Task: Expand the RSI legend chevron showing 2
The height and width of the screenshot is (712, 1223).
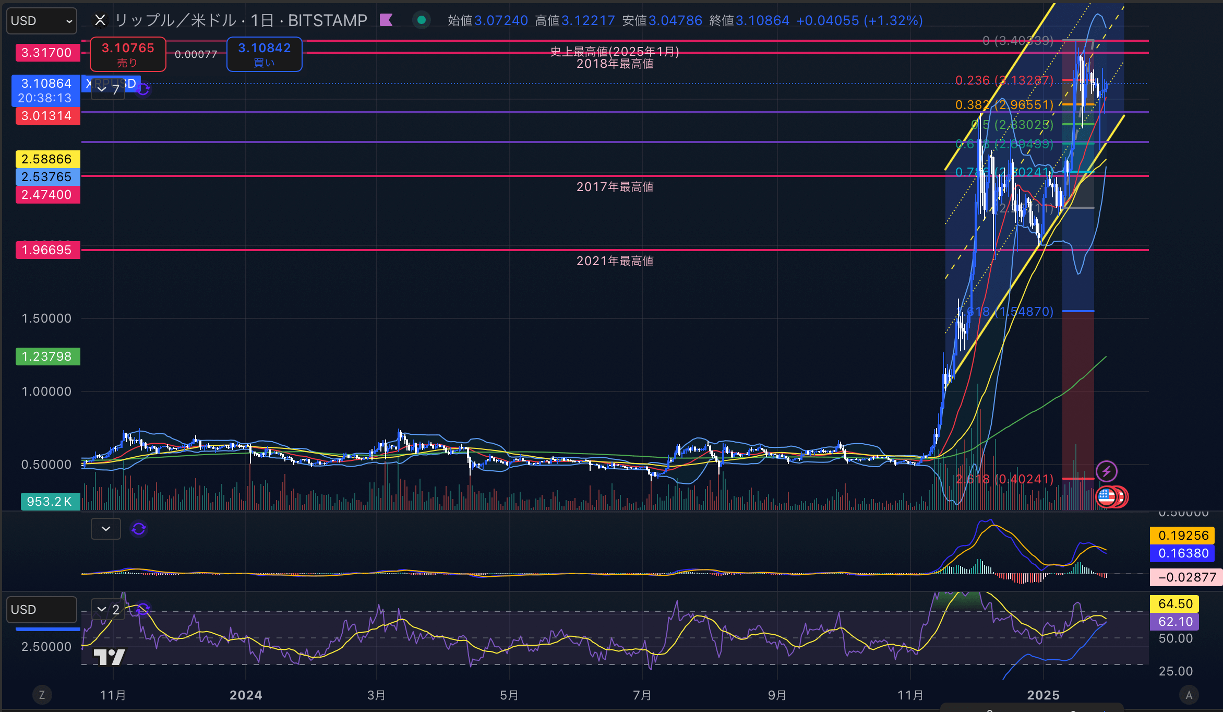Action: [x=108, y=609]
